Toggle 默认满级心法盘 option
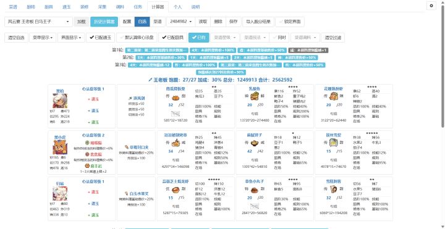445x229 pixels. tap(137, 38)
